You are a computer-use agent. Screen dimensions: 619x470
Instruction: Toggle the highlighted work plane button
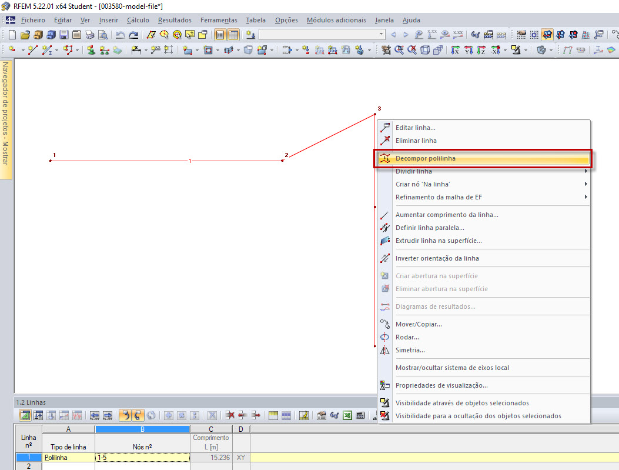pos(547,35)
